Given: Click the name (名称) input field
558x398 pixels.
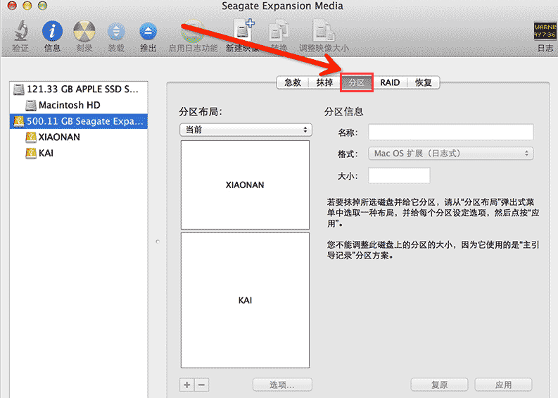Looking at the screenshot, I should [451, 132].
